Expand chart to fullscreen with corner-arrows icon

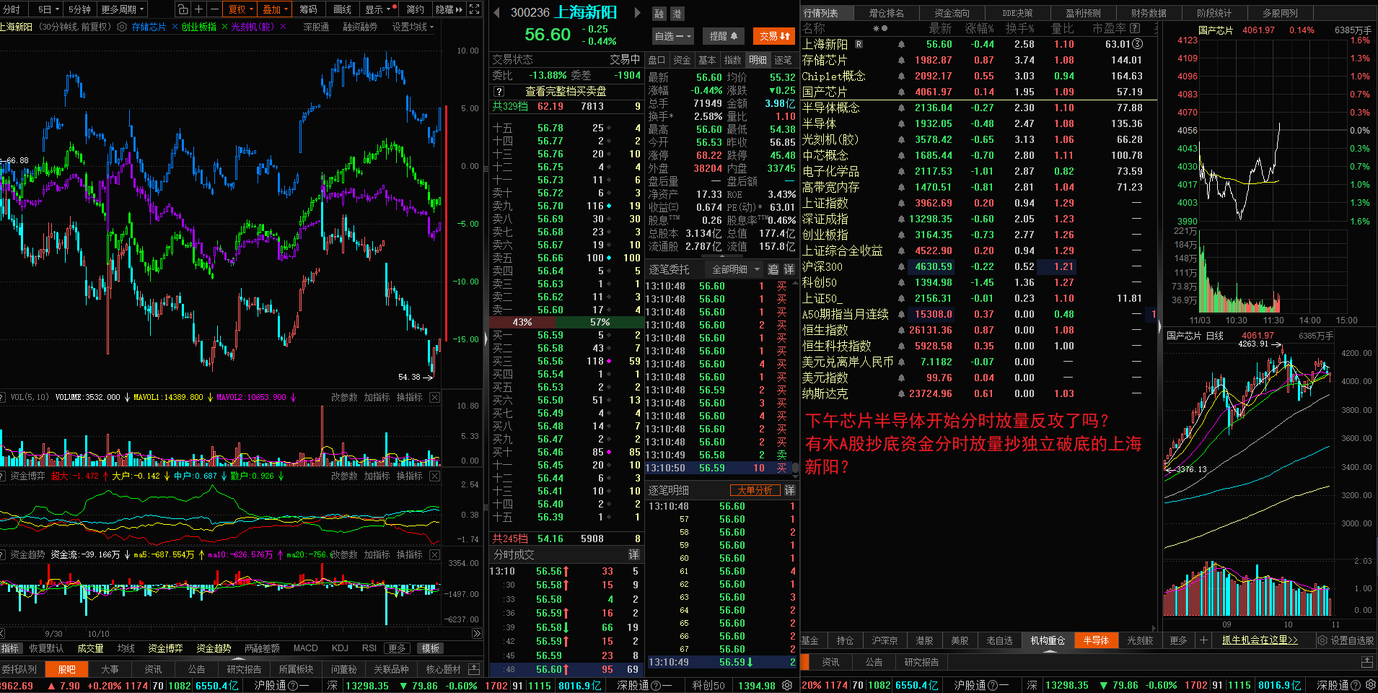pos(474,9)
